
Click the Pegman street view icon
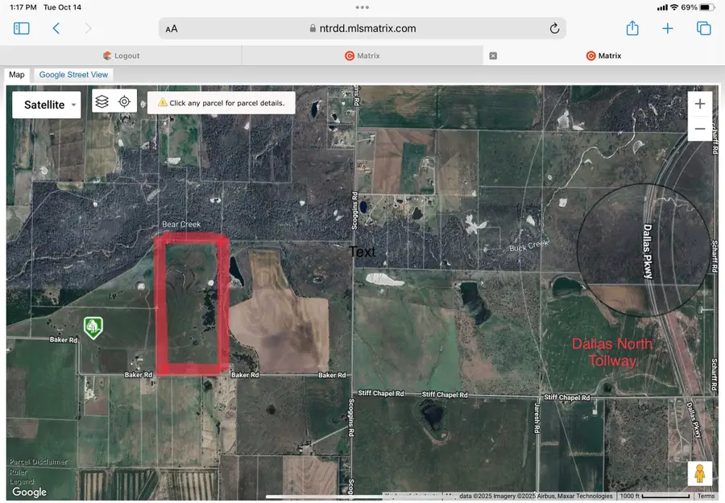(699, 474)
